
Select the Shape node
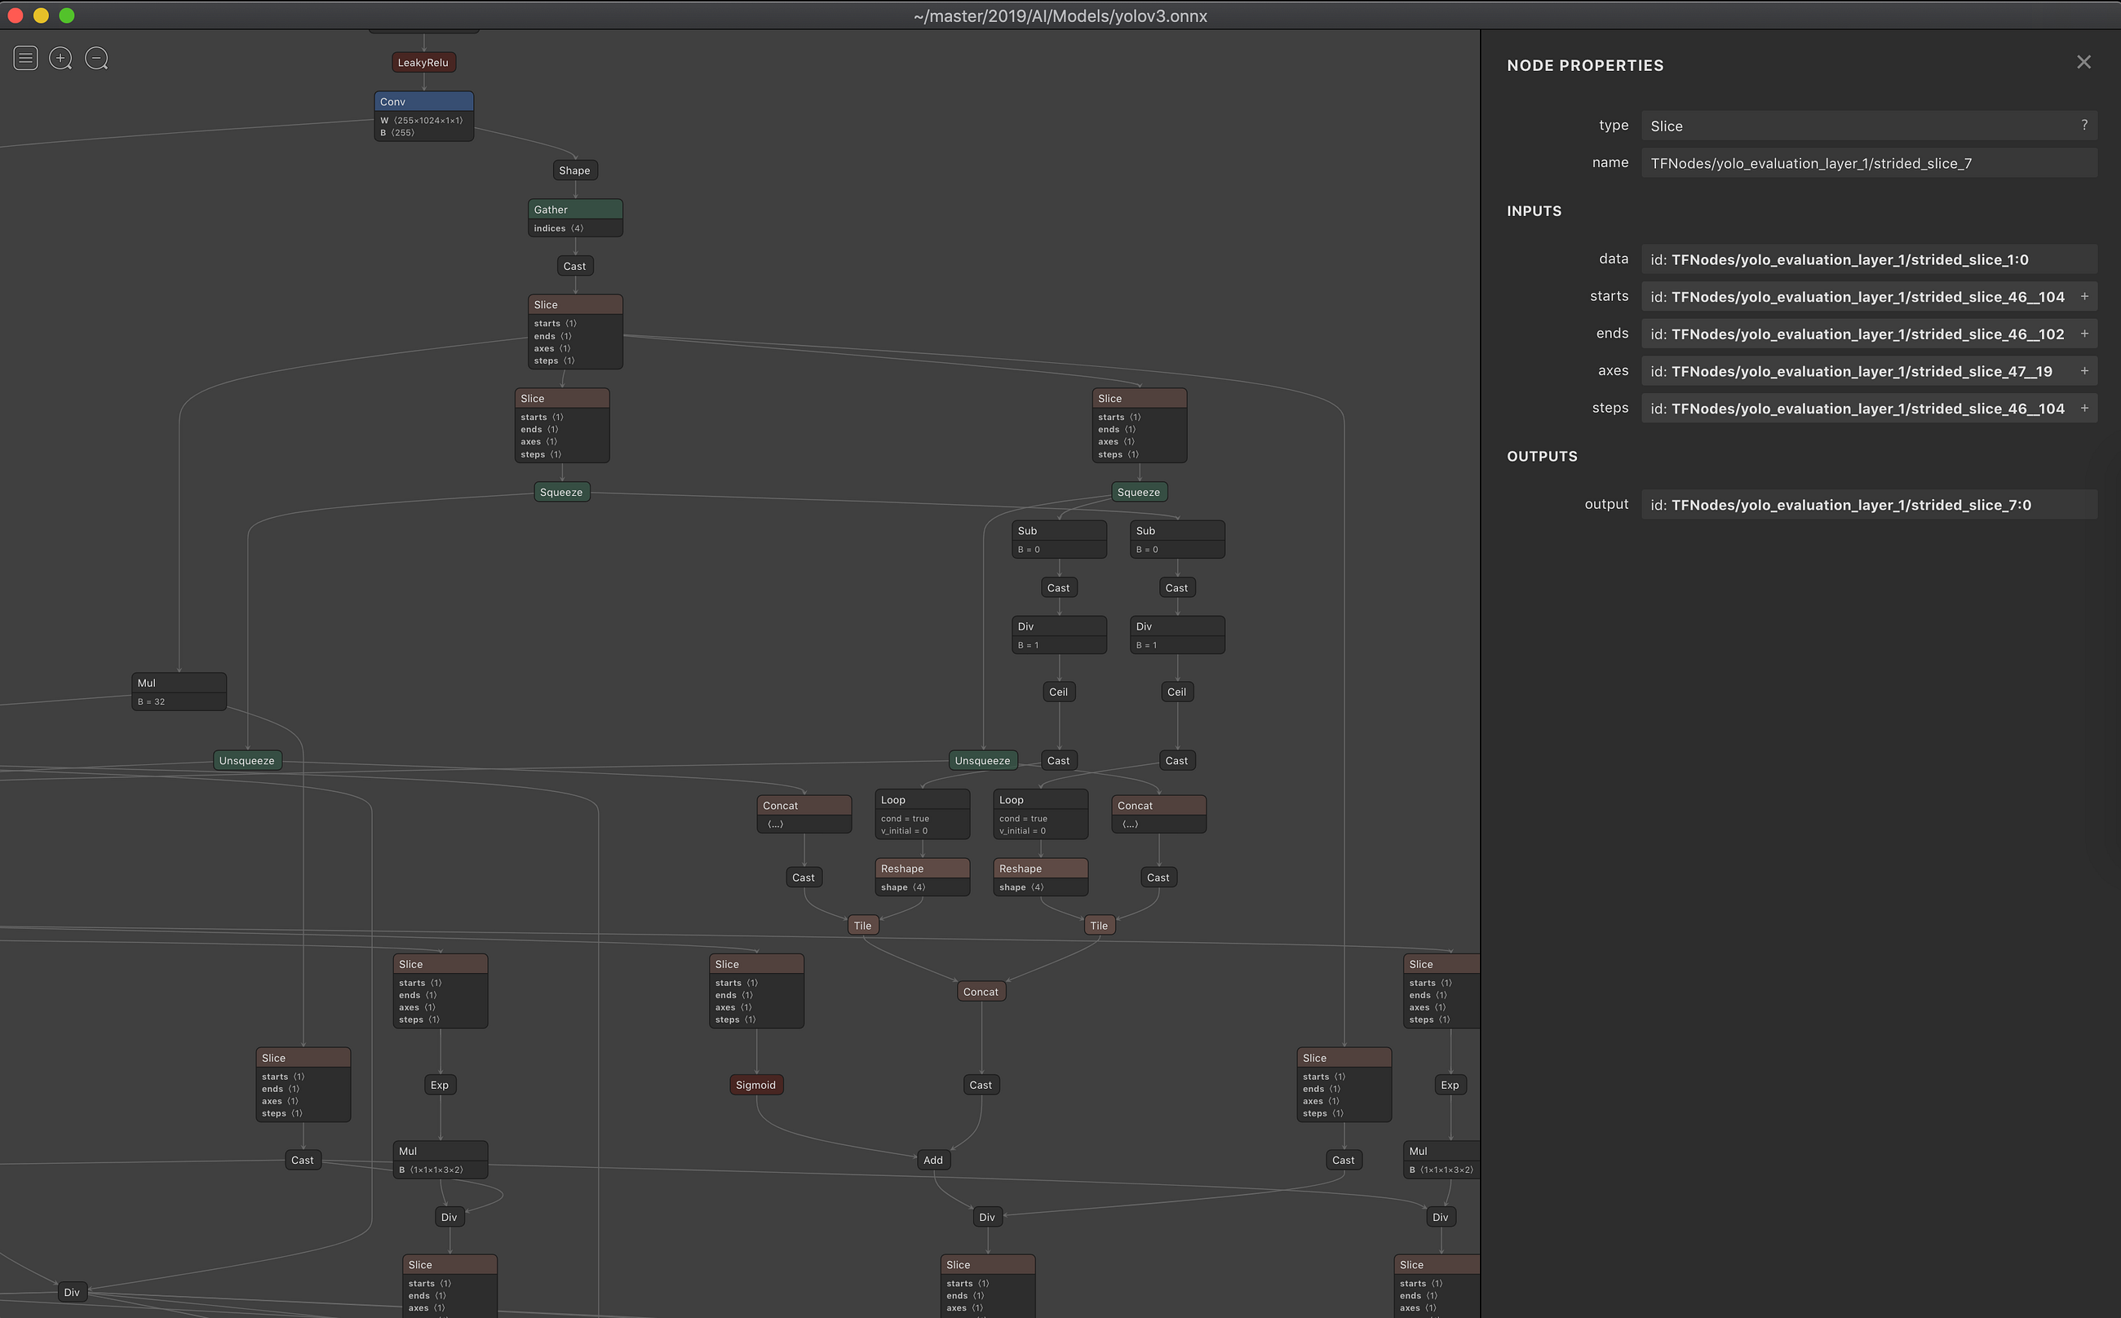[x=574, y=170]
